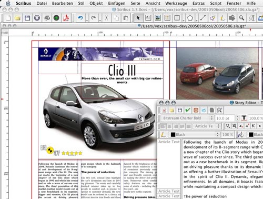Load text from file in Story Editor
This screenshot has height=199, width=263.
[x=172, y=110]
